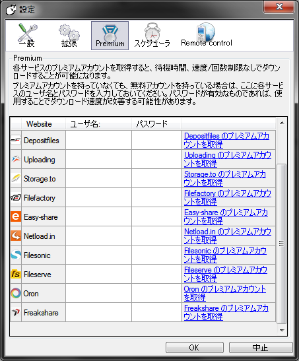Screen dimensions: 299x361
Task: Click Depositfiles password field
Action: [156, 140]
